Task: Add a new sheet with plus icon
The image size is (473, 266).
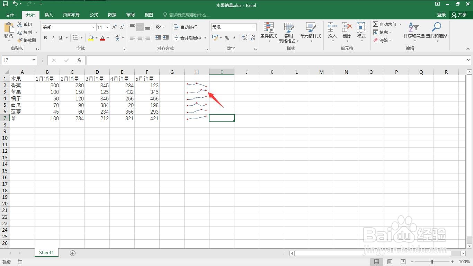Action: click(x=73, y=253)
